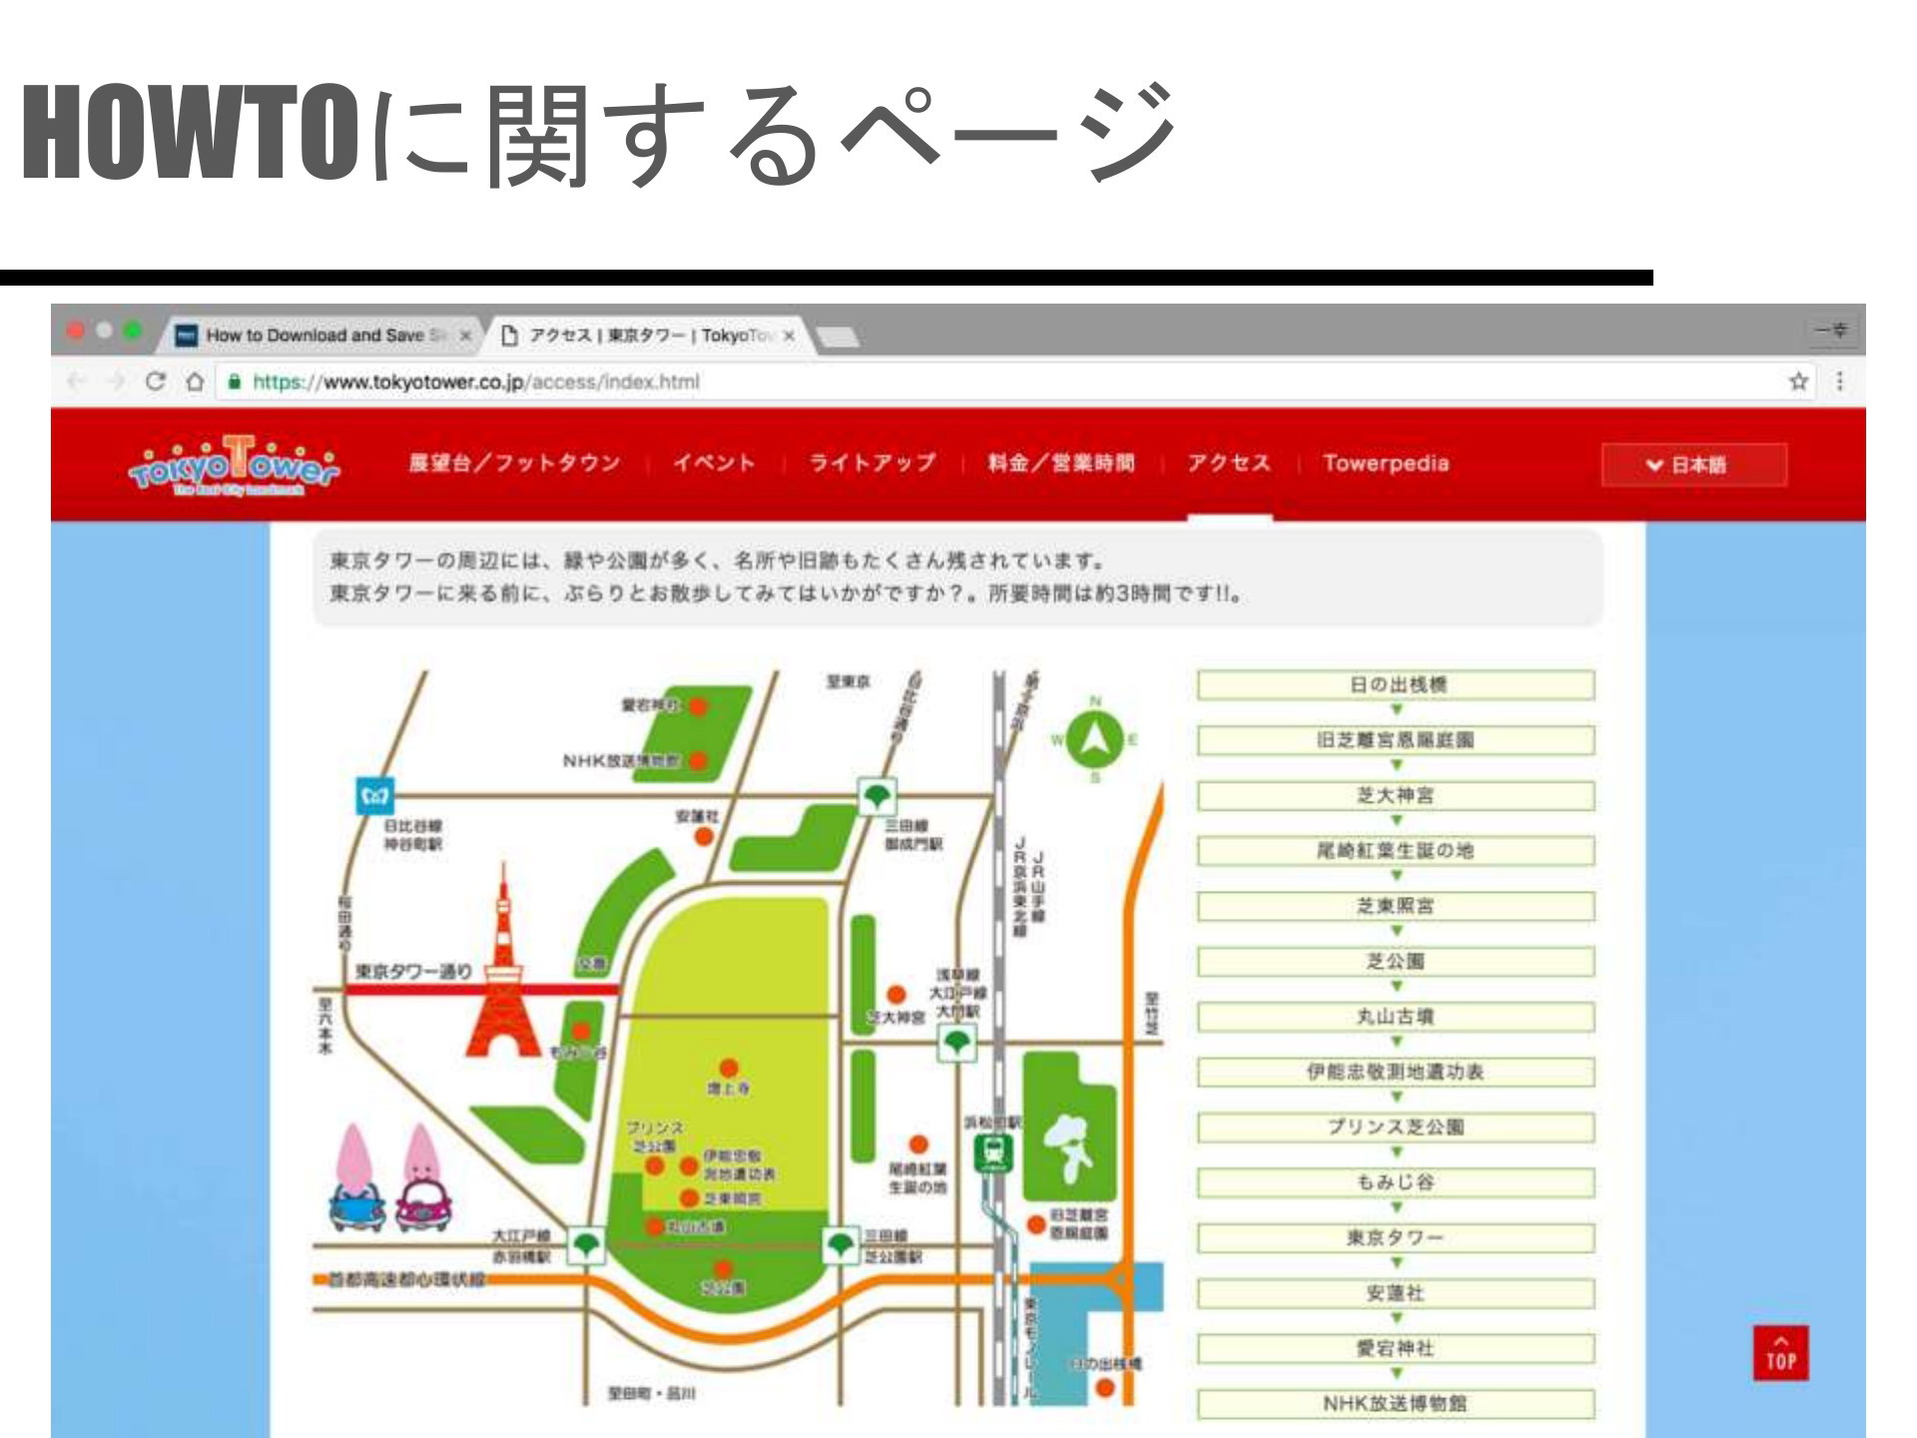Click the 大門駅 subway icon
Image resolution: width=1917 pixels, height=1438 pixels.
957,1045
